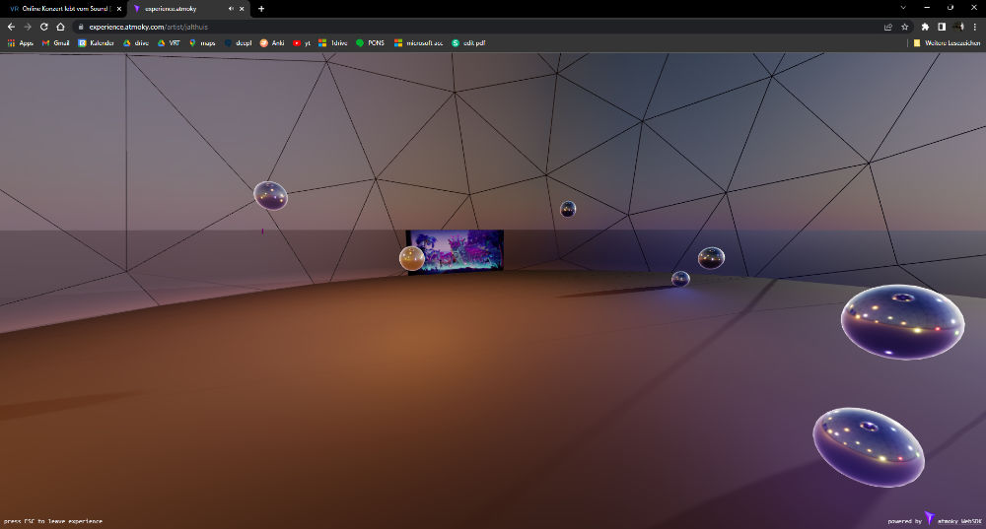Open the Chrome three-dot menu
Screen dimensions: 986x529
975,27
